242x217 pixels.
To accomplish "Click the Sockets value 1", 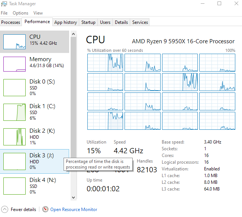I will (205, 149).
